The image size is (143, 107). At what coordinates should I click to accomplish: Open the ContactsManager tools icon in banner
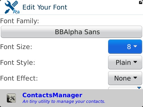click(x=11, y=98)
